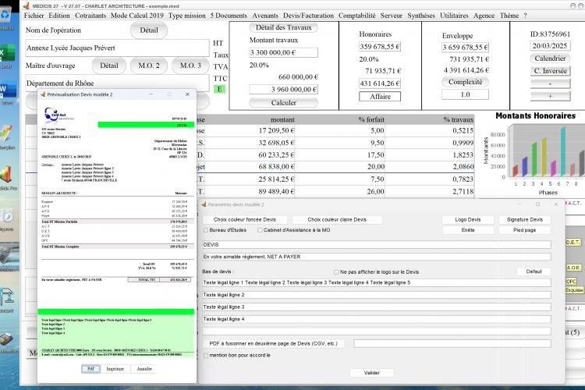Click the Montant travaux HT field

point(284,52)
